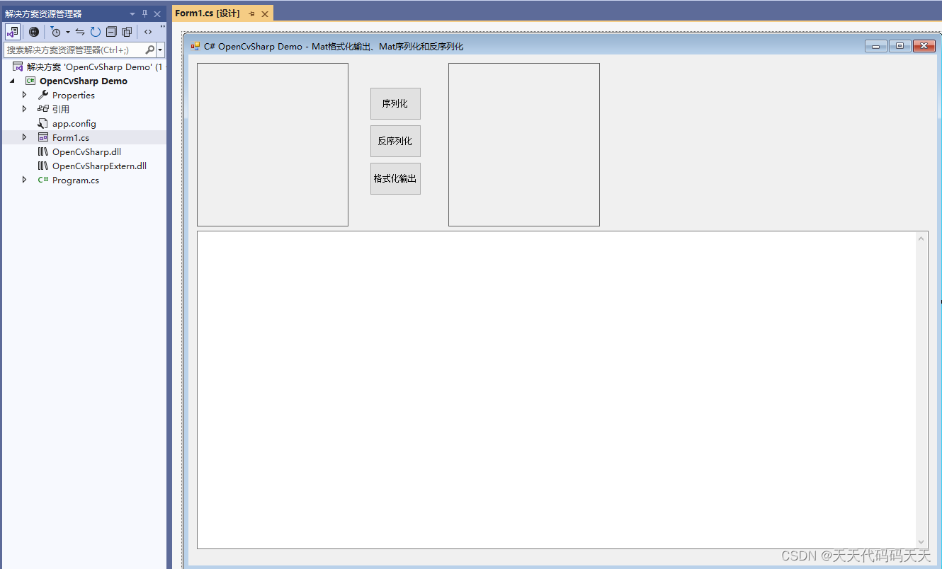Select the solution 'OpenCvSharp Demo' root node
The width and height of the screenshot is (942, 569).
pyautogui.click(x=84, y=67)
